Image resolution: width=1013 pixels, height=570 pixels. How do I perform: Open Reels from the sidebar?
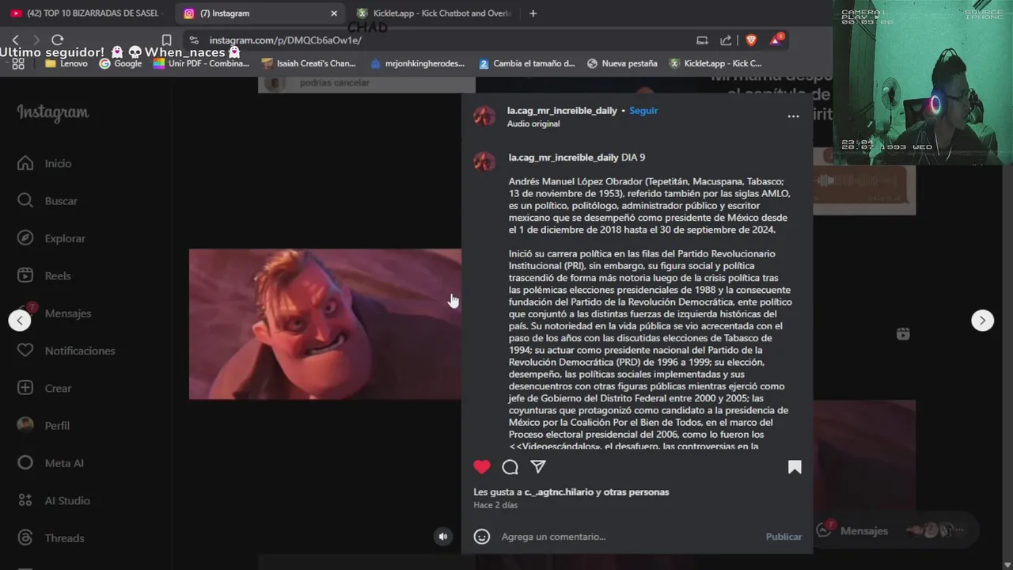(44, 275)
